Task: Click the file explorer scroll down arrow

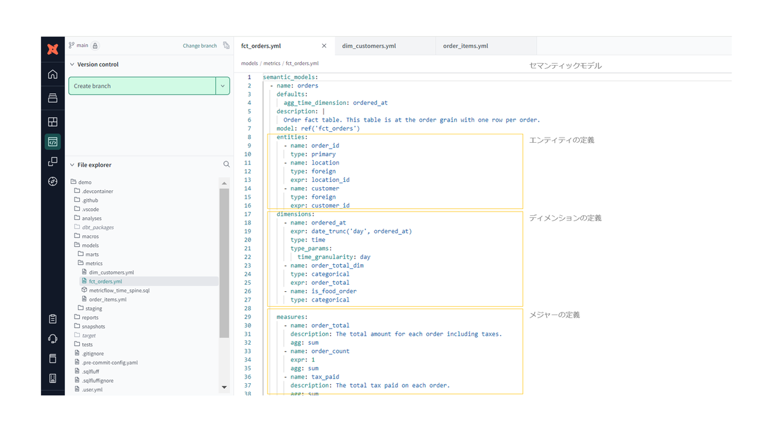Action: [x=224, y=388]
